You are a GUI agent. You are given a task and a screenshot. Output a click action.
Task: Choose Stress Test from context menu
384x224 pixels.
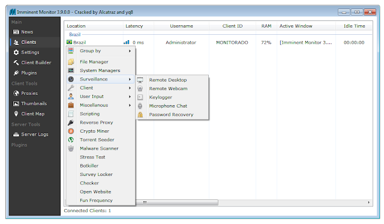[92, 157]
